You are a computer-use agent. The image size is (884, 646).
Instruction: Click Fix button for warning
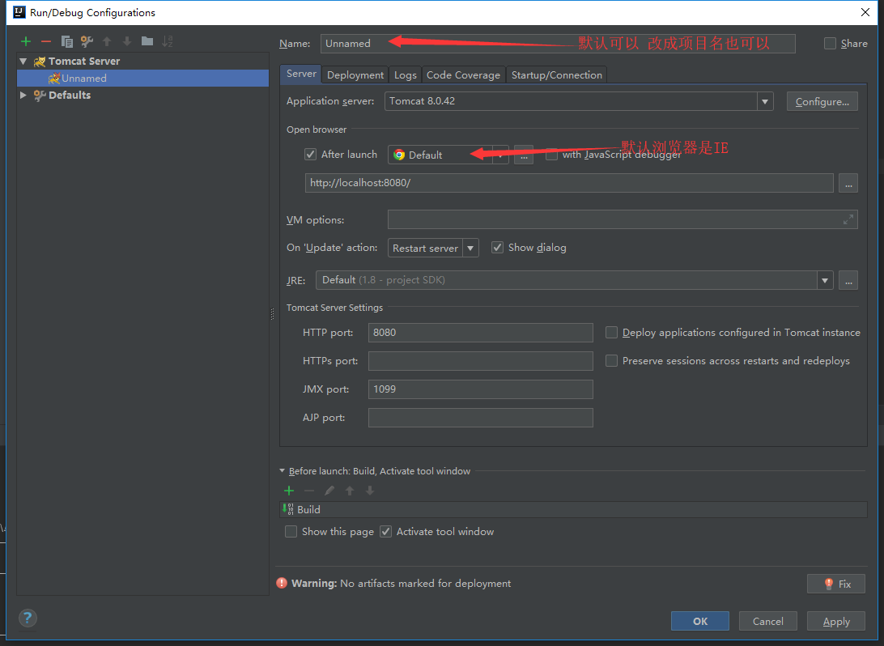pyautogui.click(x=836, y=584)
